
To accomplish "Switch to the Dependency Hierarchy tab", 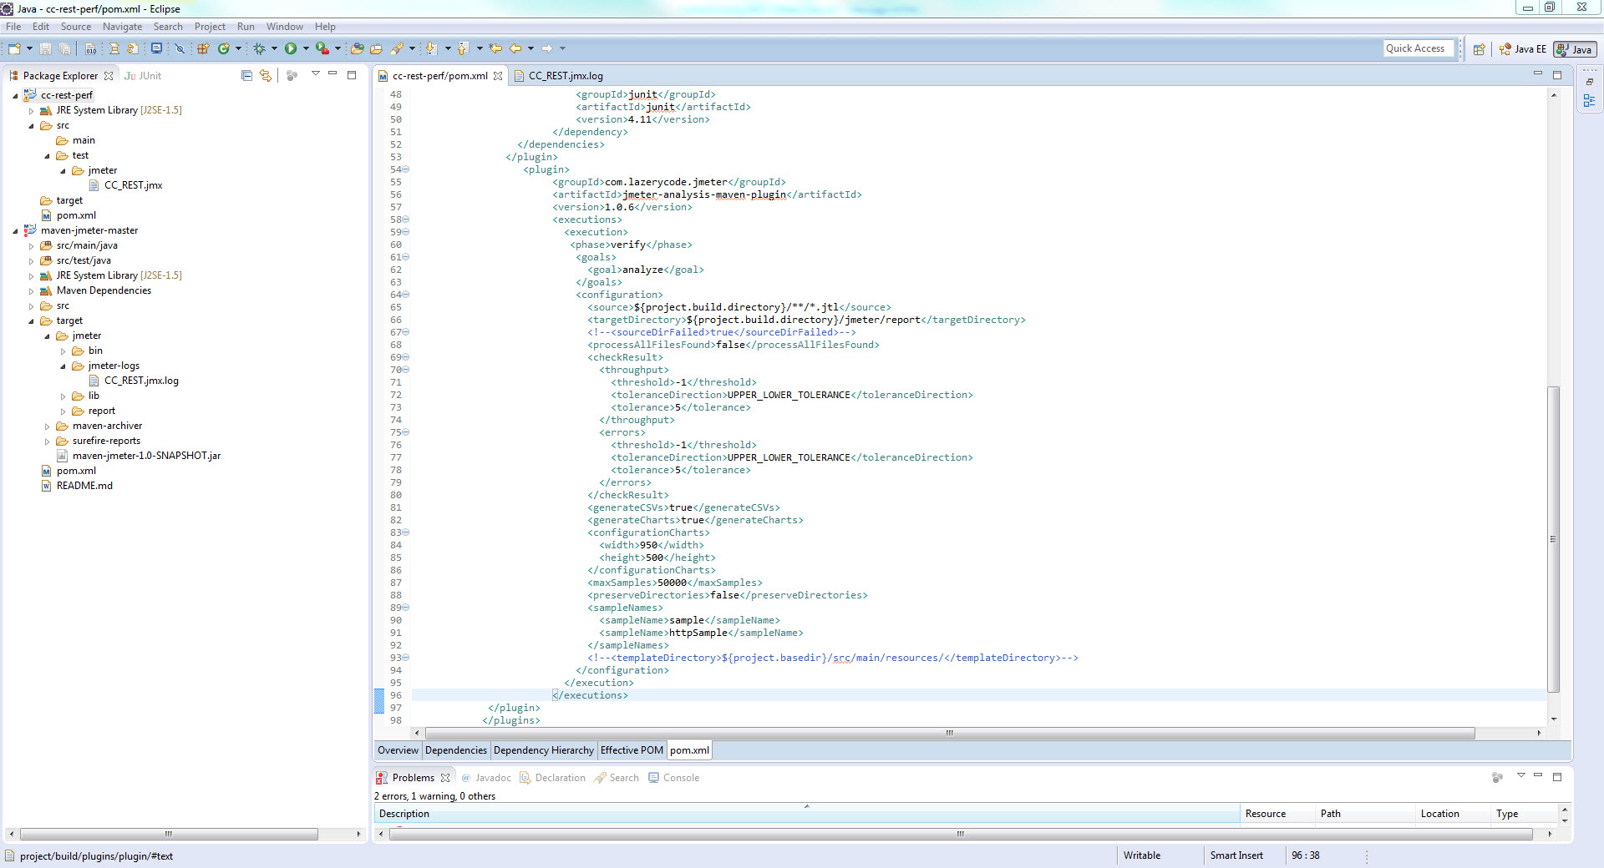I will click(543, 750).
